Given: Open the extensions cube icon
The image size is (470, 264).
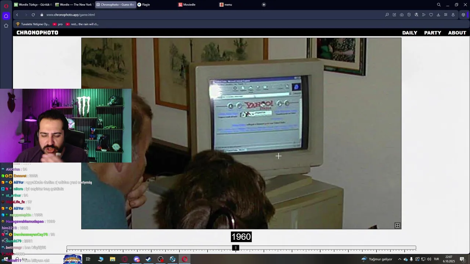Looking at the screenshot, I should 463,15.
